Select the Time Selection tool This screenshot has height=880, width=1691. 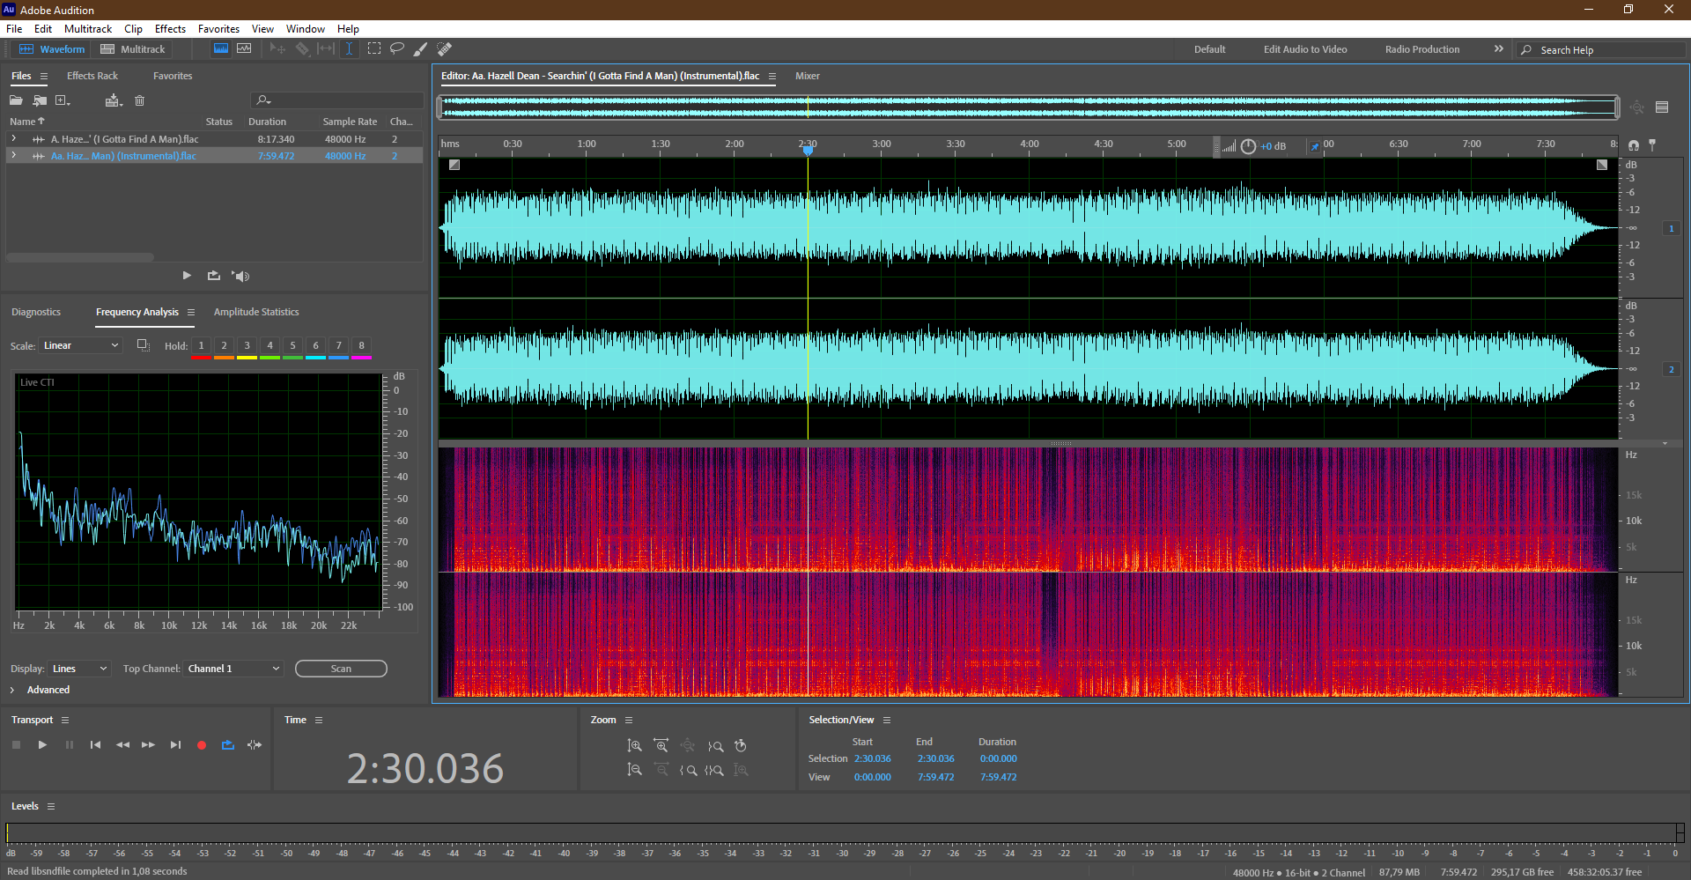tap(349, 49)
